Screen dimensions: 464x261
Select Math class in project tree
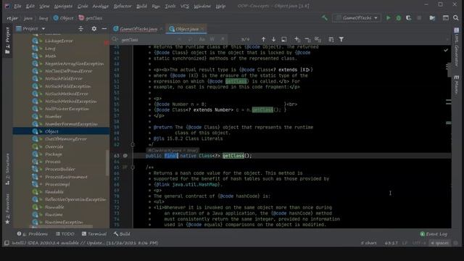tap(50, 57)
